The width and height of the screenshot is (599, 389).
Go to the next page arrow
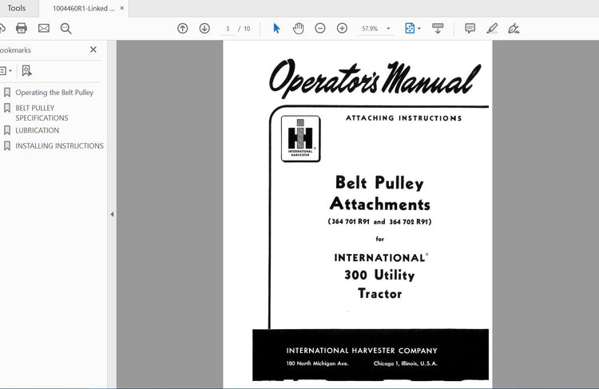[x=204, y=28]
